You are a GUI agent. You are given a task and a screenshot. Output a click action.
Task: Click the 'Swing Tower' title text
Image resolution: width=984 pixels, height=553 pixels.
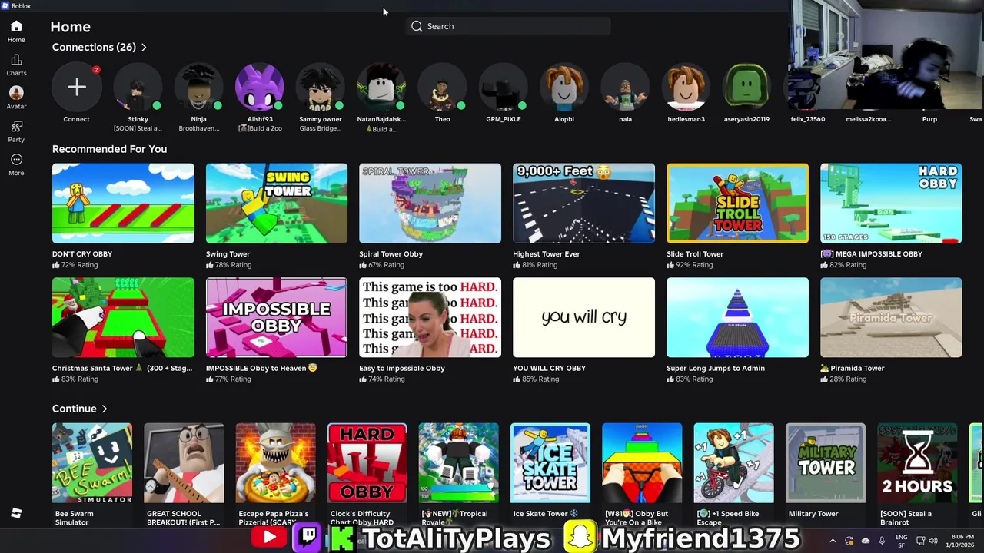coord(228,254)
